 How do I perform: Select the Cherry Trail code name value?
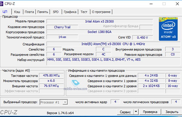pos(62,27)
